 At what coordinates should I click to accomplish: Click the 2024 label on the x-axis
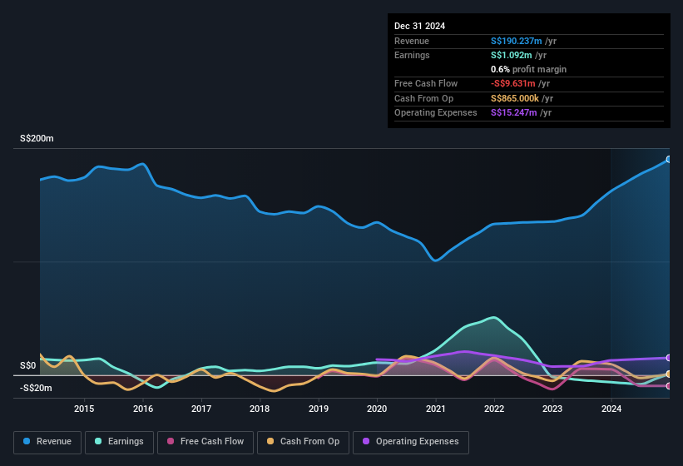611,409
